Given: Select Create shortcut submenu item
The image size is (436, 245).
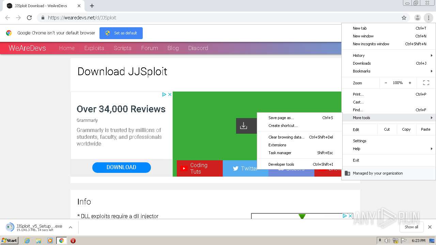Looking at the screenshot, I should pos(300,126).
